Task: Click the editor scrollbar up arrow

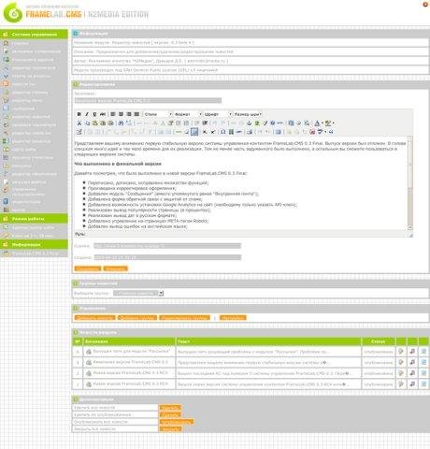Action: coord(410,138)
